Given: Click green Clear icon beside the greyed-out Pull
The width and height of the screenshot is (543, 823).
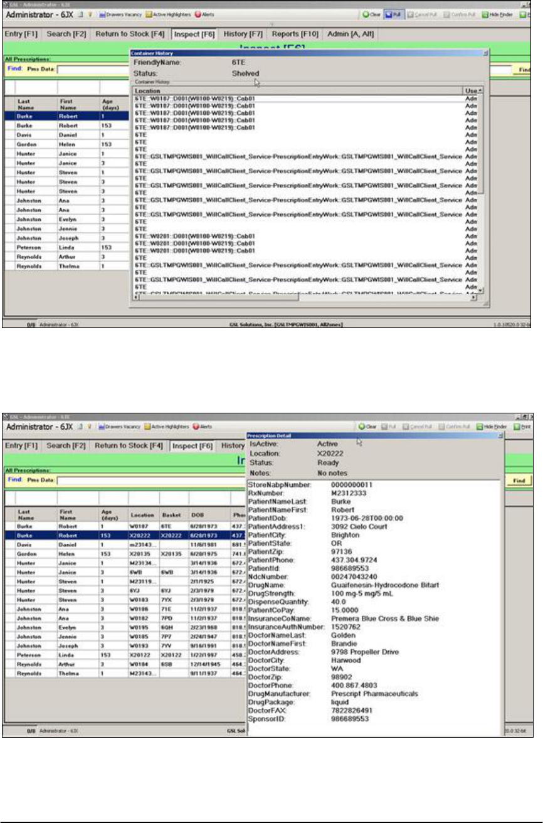Looking at the screenshot, I should click(367, 427).
